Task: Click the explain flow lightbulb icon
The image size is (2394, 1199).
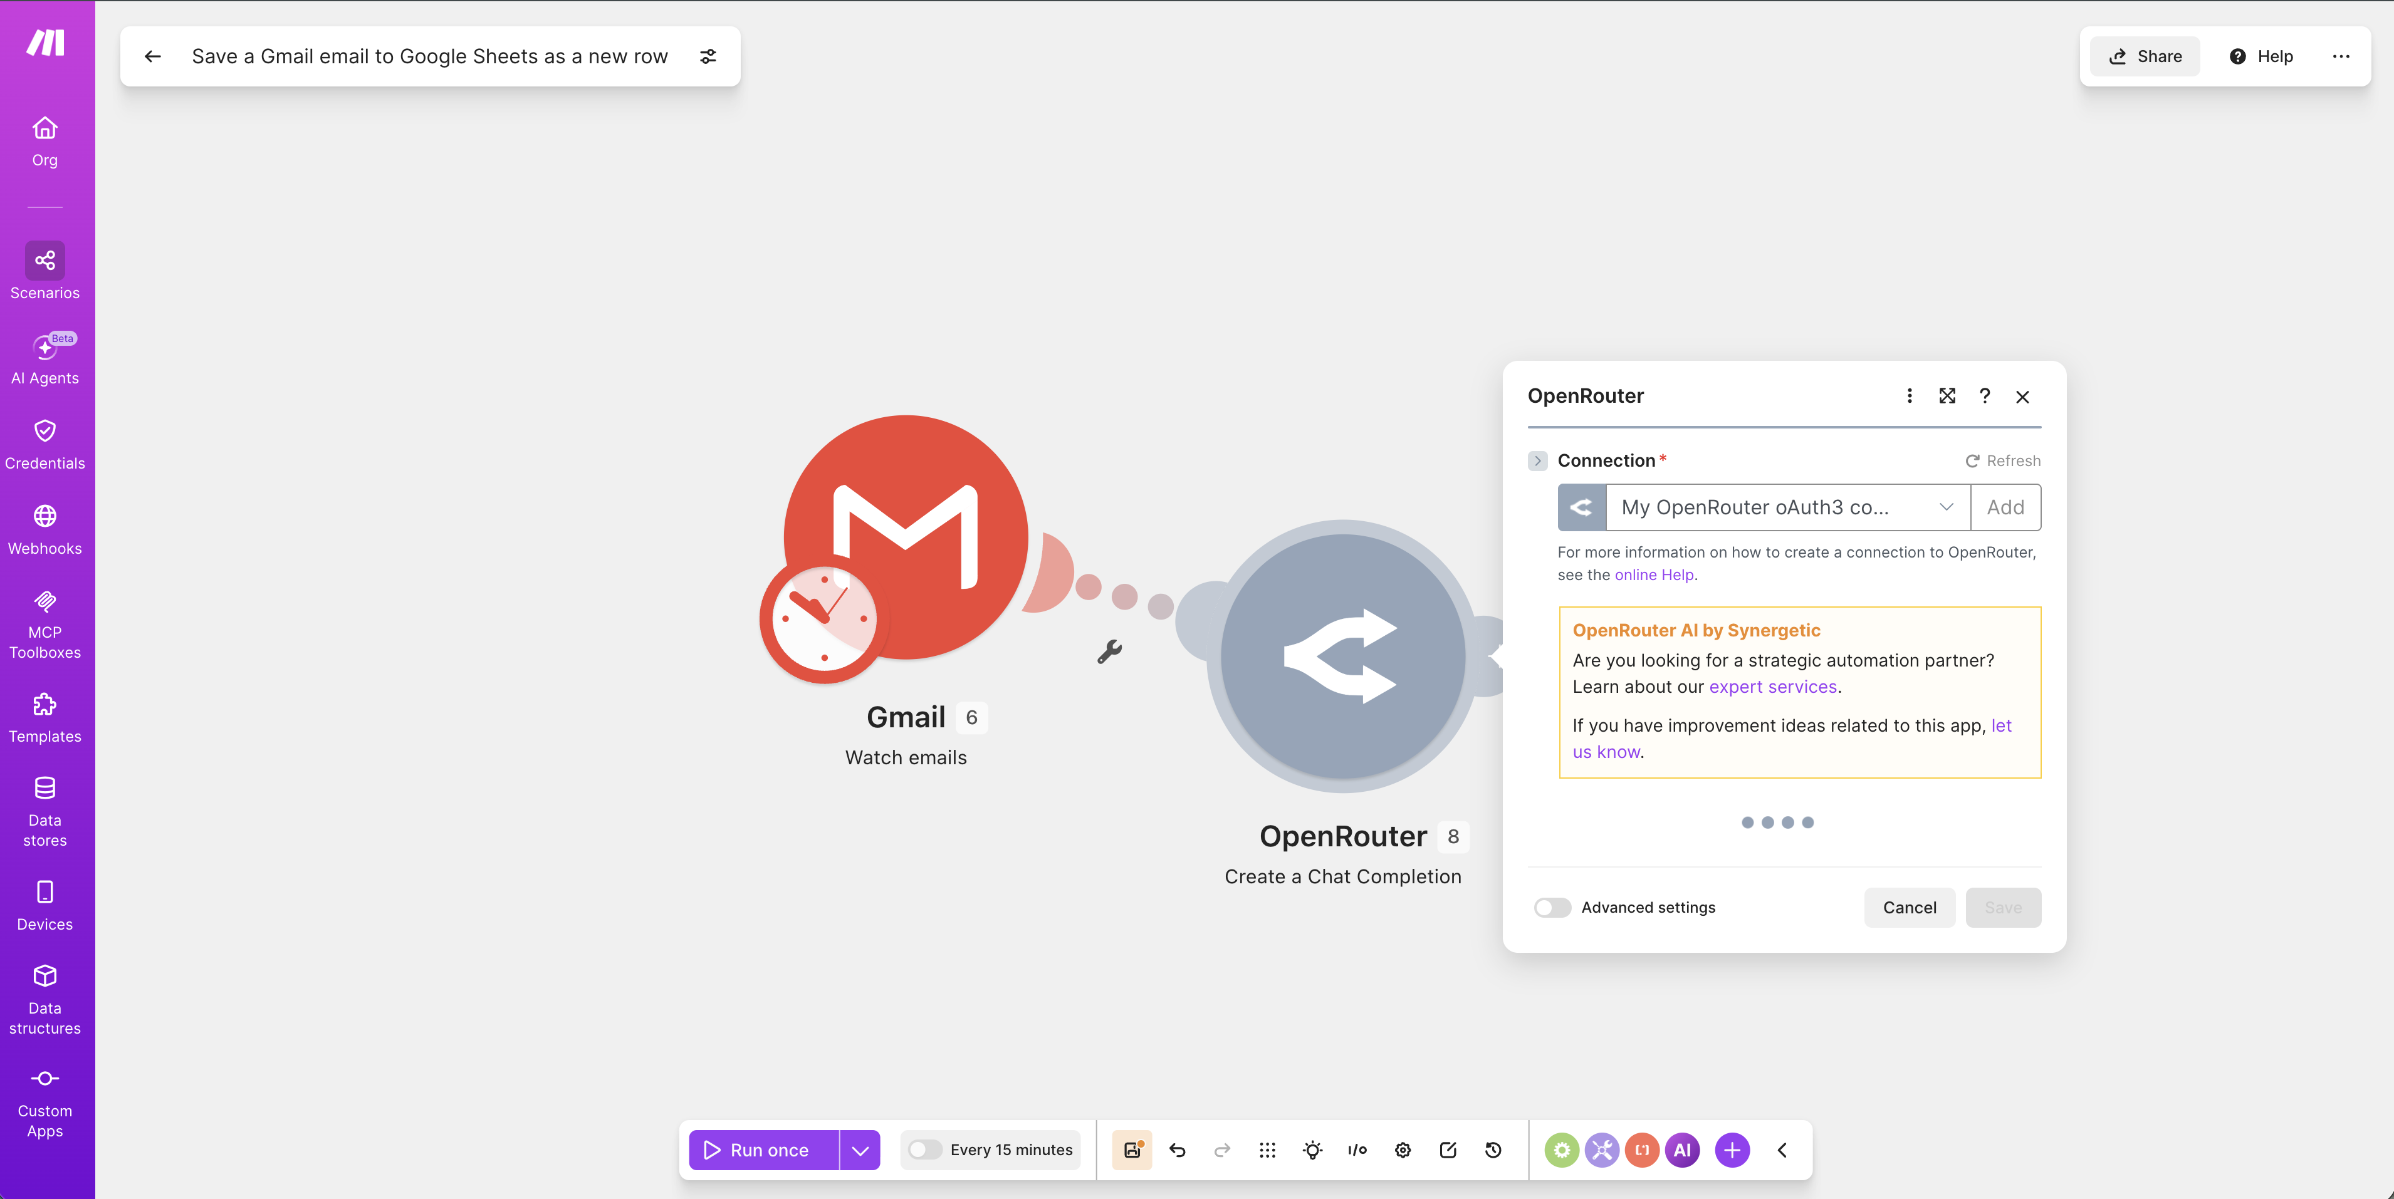Action: click(x=1312, y=1150)
